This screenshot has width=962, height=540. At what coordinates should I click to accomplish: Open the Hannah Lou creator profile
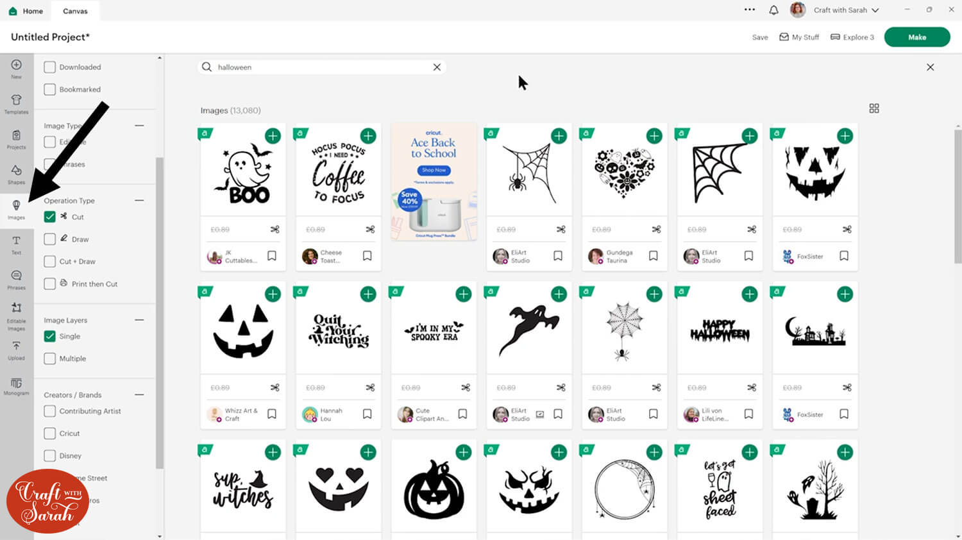[x=323, y=414]
